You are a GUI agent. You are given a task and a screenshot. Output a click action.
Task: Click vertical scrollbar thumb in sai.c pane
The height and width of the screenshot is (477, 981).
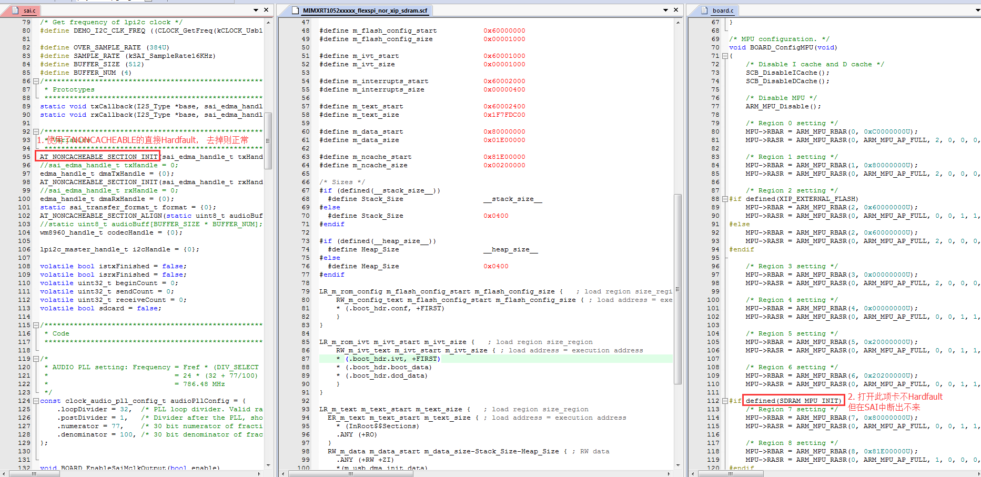[x=268, y=141]
